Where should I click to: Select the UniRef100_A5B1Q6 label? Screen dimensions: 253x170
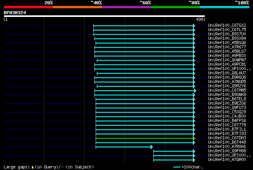227,43
